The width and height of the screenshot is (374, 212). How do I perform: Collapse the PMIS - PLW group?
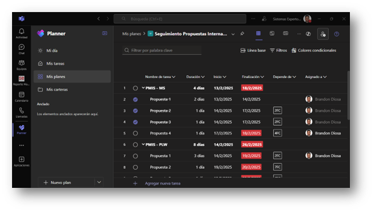pos(143,144)
